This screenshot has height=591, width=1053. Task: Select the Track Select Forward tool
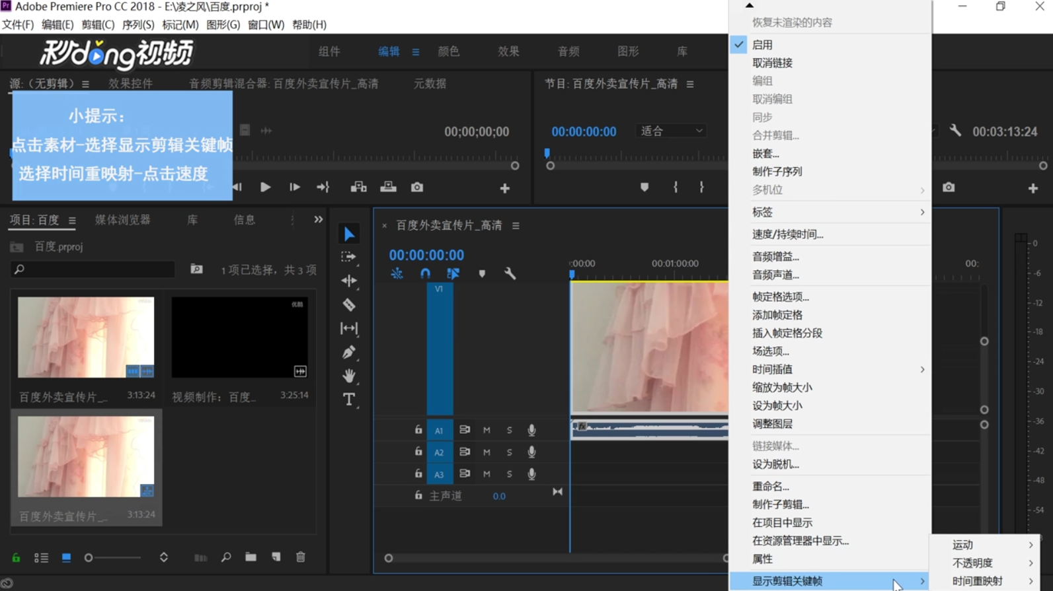tap(348, 257)
